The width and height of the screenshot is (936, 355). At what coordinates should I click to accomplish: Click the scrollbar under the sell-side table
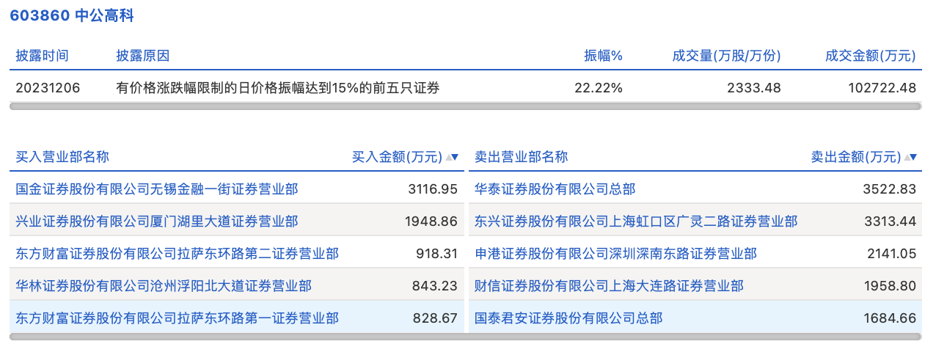click(x=695, y=337)
